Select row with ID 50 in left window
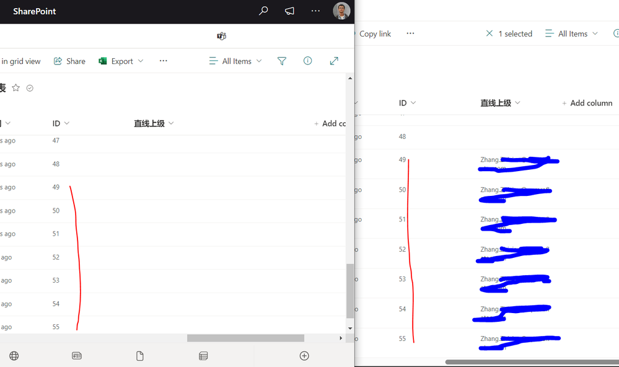Viewport: 619px width, 367px height. pos(173,211)
